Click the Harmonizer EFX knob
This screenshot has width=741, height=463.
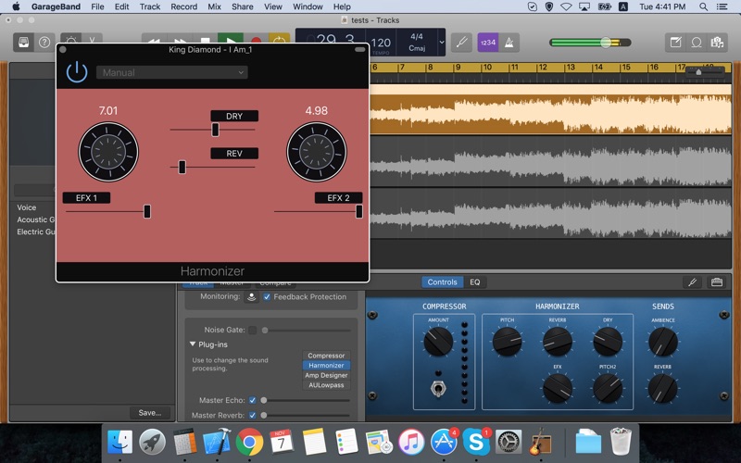(558, 388)
